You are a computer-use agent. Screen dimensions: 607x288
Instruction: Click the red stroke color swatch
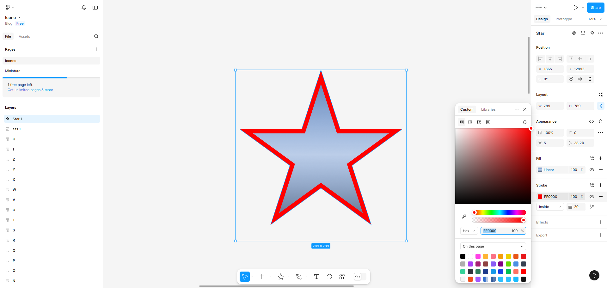[540, 197]
